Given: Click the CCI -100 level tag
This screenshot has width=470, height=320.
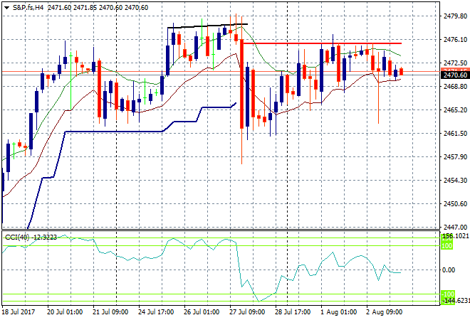Looking at the screenshot, I should (x=448, y=294).
